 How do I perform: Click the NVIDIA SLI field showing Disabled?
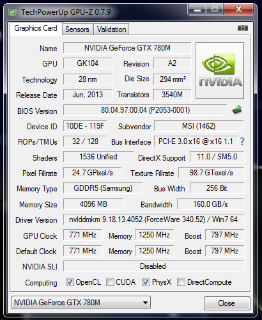coord(153,266)
